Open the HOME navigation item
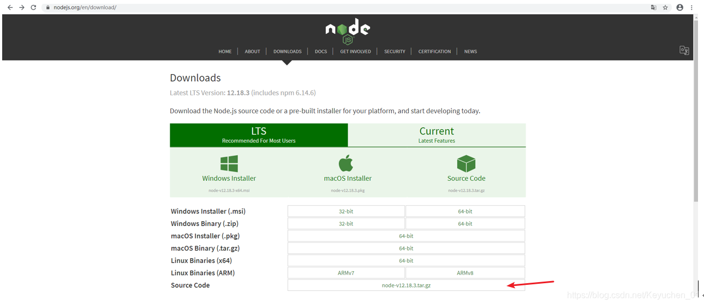 tap(225, 51)
